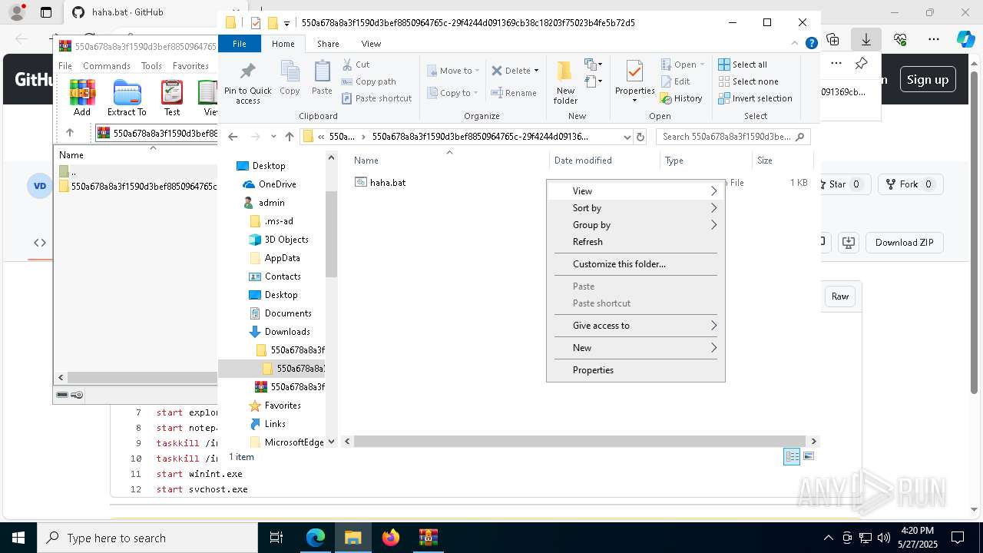Click Paste shortcut in ribbon
The width and height of the screenshot is (983, 553).
pos(376,98)
